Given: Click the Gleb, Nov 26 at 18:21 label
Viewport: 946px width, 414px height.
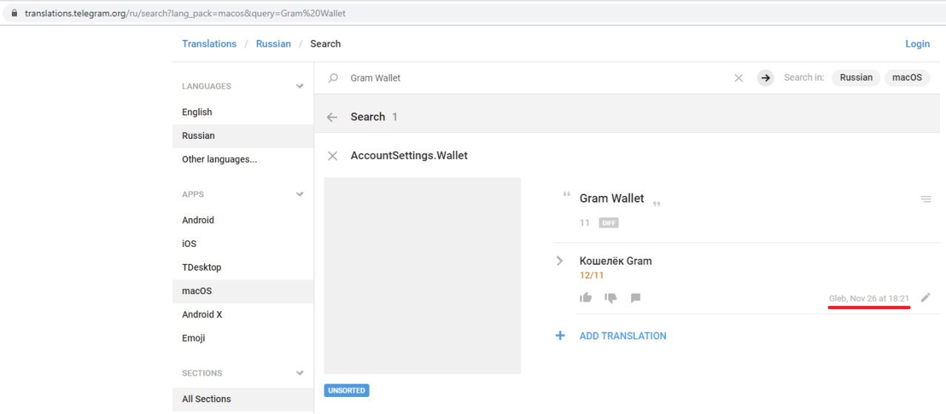Looking at the screenshot, I should [x=869, y=298].
